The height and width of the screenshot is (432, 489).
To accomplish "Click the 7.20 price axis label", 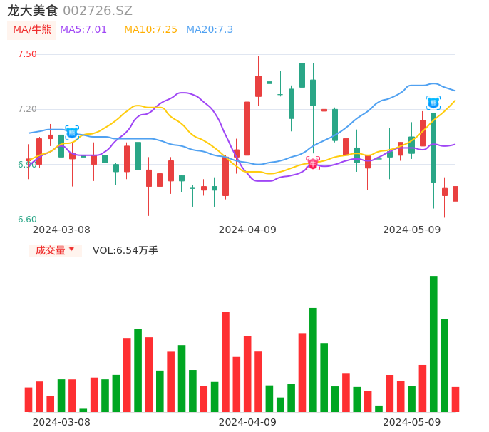I will [27, 109].
